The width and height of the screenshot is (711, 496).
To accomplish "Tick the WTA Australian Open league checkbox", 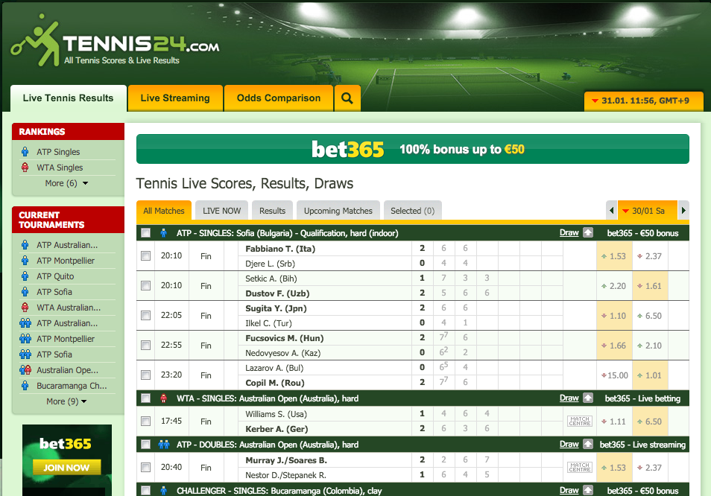I will [x=145, y=398].
